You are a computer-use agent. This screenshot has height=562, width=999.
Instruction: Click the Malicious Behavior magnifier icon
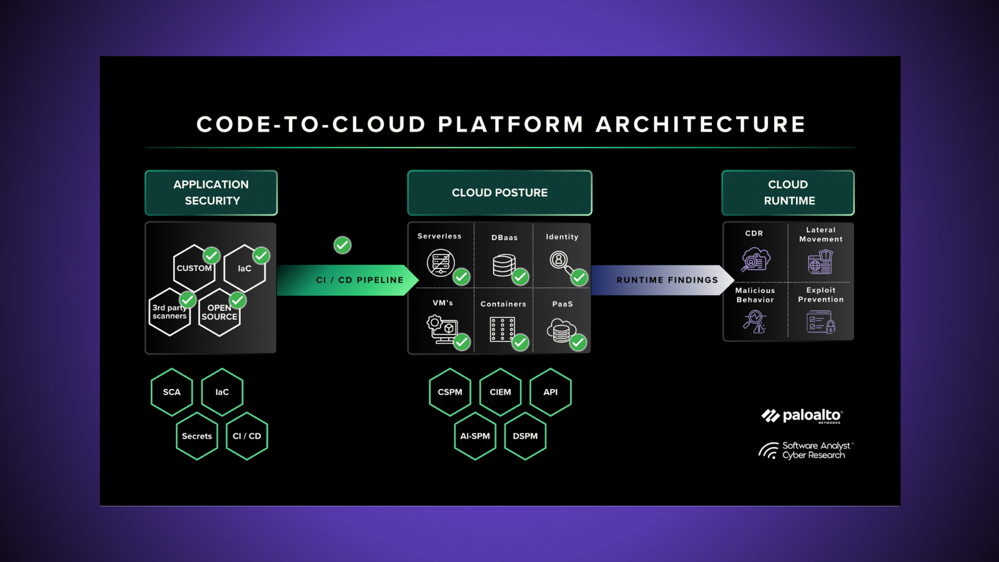pos(755,322)
